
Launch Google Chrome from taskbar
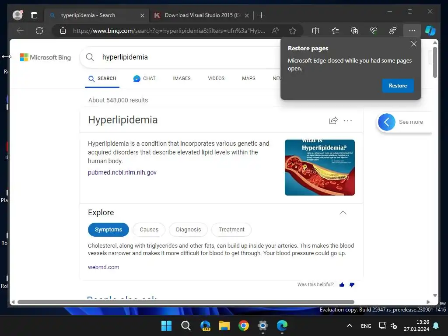(x=244, y=325)
